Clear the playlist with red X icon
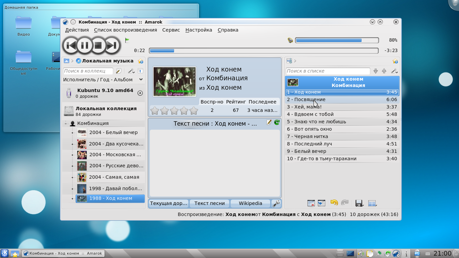Image resolution: width=459 pixels, height=258 pixels. pyautogui.click(x=311, y=203)
